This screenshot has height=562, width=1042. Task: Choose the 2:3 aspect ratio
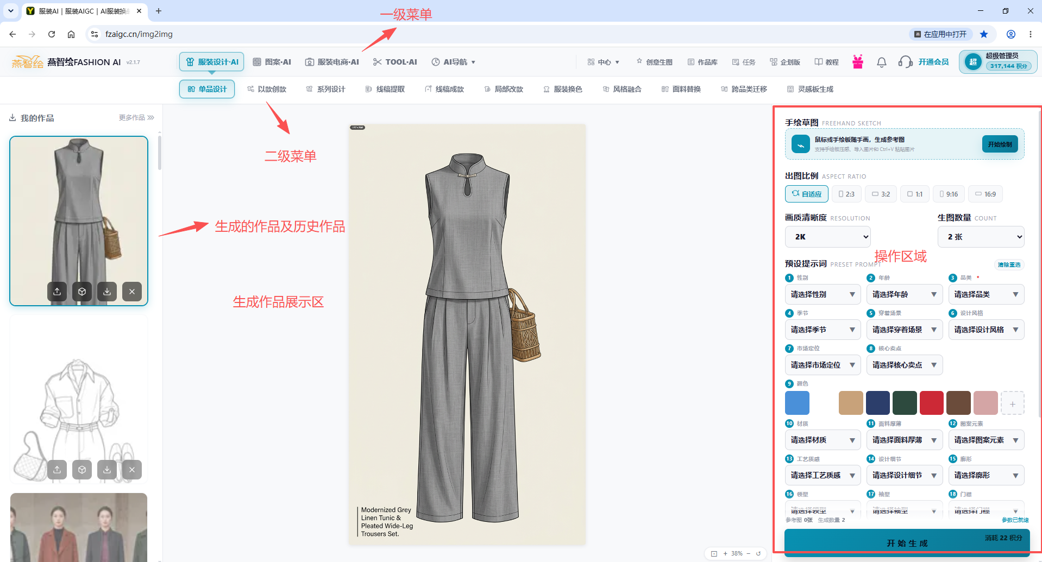pos(846,194)
